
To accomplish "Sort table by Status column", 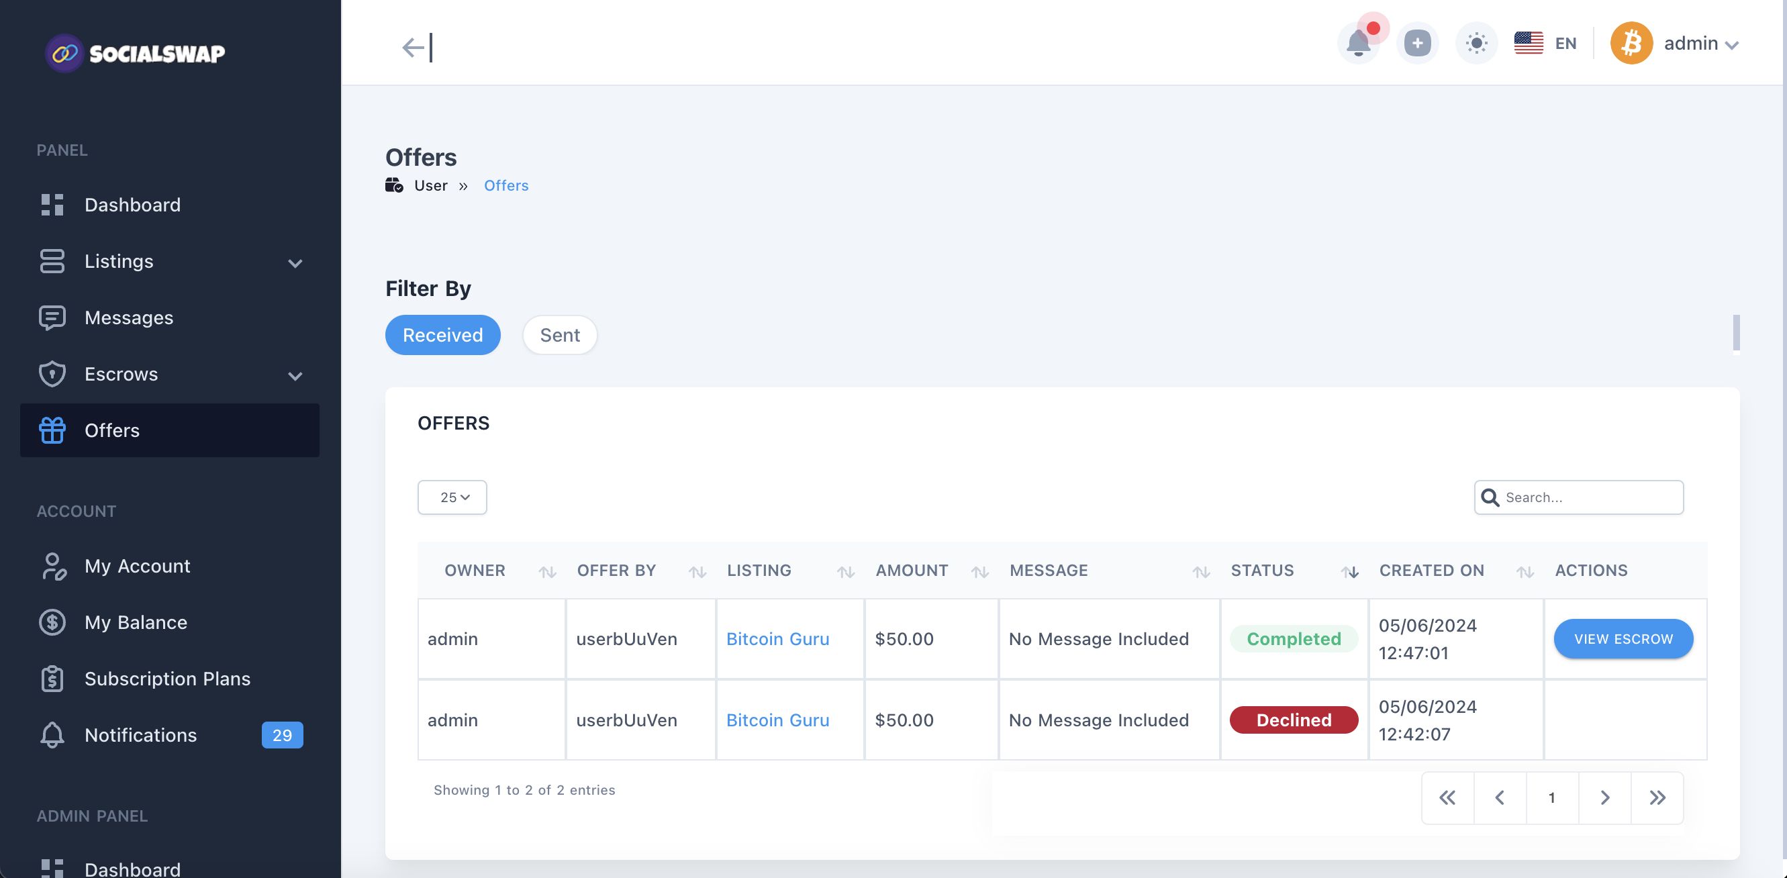I will click(1294, 571).
